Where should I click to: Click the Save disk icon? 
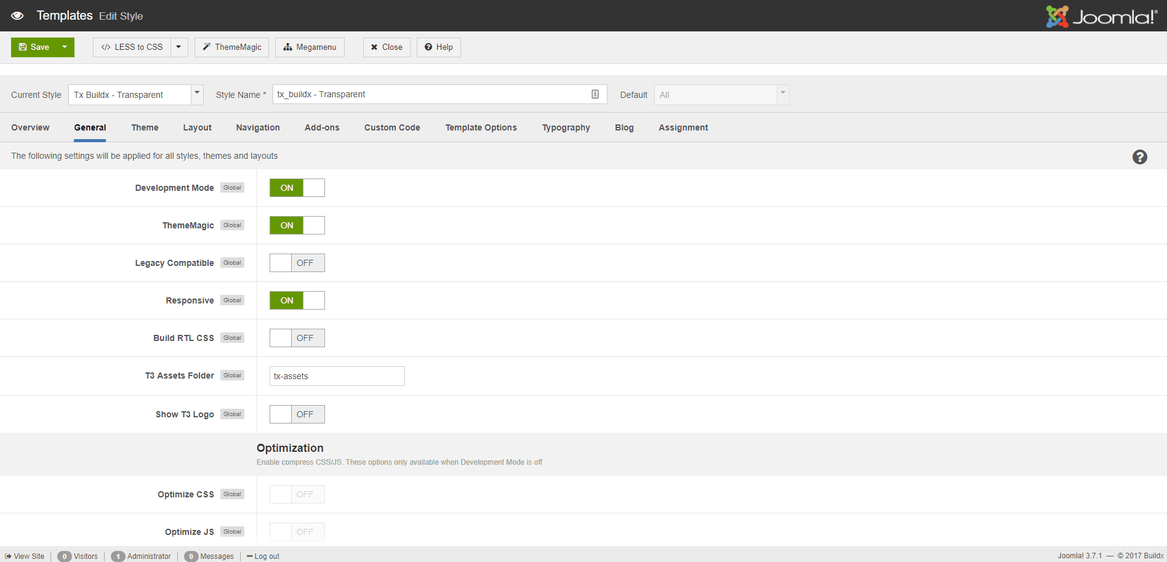click(23, 47)
